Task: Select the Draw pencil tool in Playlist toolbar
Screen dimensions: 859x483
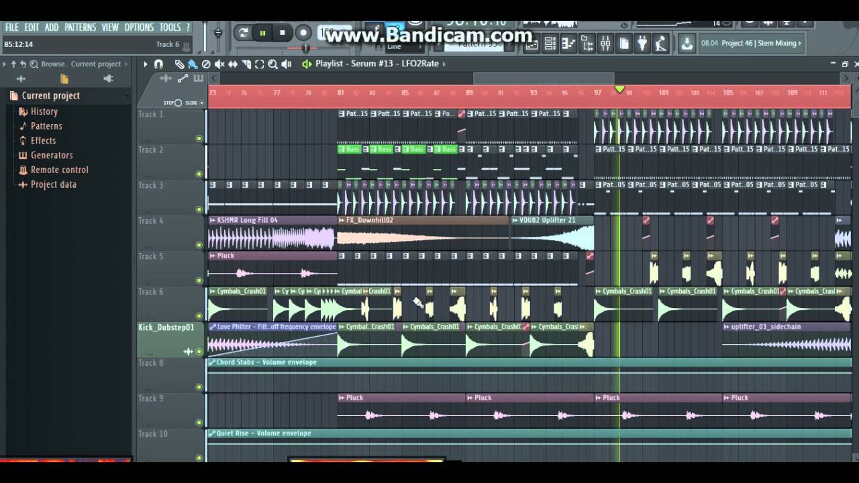Action: point(180,64)
